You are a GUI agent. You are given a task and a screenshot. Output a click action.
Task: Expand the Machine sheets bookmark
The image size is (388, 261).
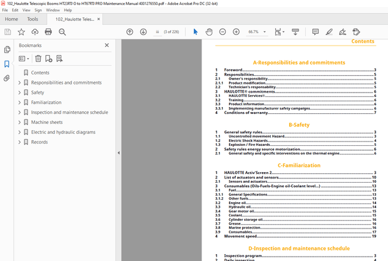click(19, 122)
